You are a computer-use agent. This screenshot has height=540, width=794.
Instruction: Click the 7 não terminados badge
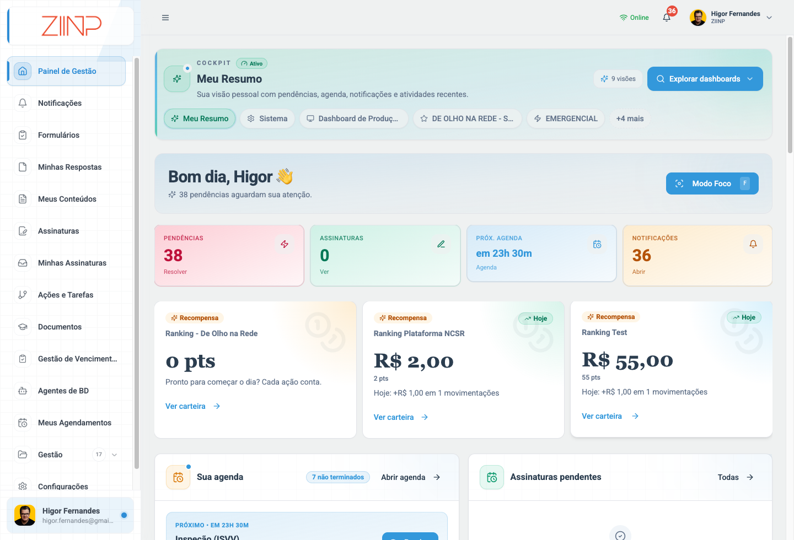point(338,477)
